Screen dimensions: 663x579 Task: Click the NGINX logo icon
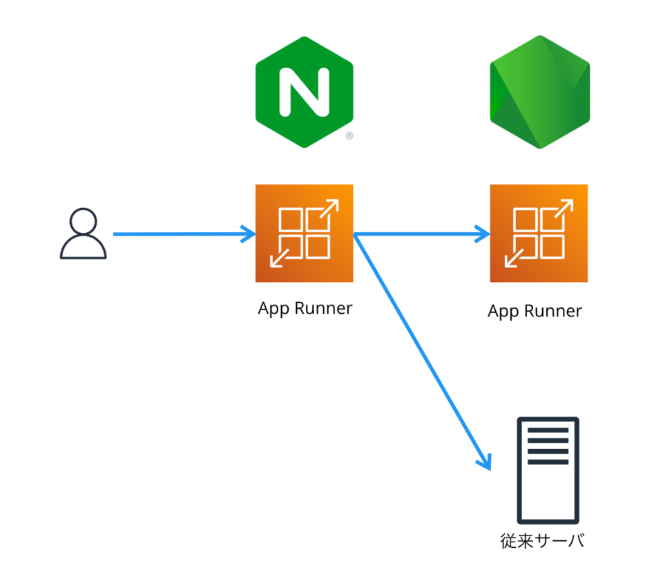pyautogui.click(x=304, y=92)
